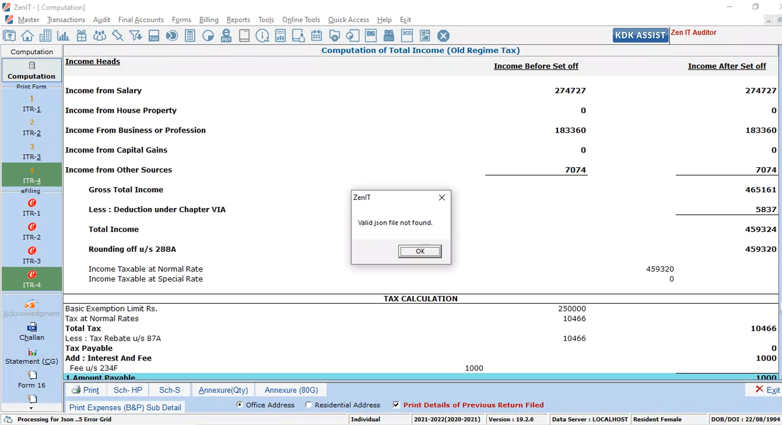Click the home icon in the toolbar
This screenshot has width=782, height=425.
click(27, 36)
